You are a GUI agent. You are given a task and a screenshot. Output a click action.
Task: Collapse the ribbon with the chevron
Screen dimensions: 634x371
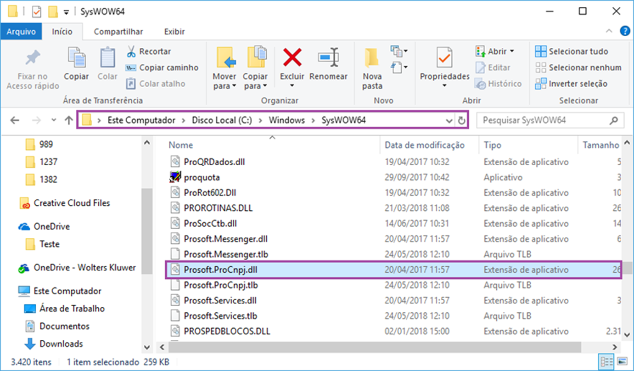coord(609,31)
